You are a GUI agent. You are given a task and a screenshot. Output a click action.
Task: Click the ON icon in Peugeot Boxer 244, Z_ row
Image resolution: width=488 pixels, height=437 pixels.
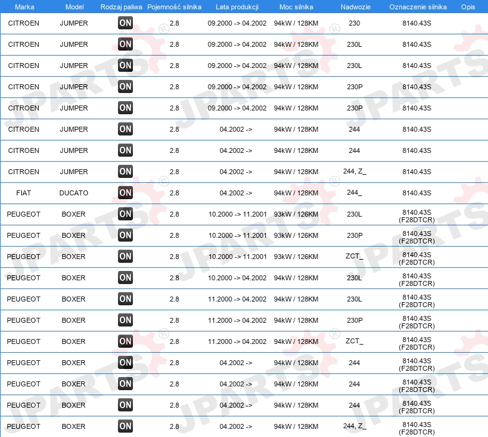coord(125,426)
